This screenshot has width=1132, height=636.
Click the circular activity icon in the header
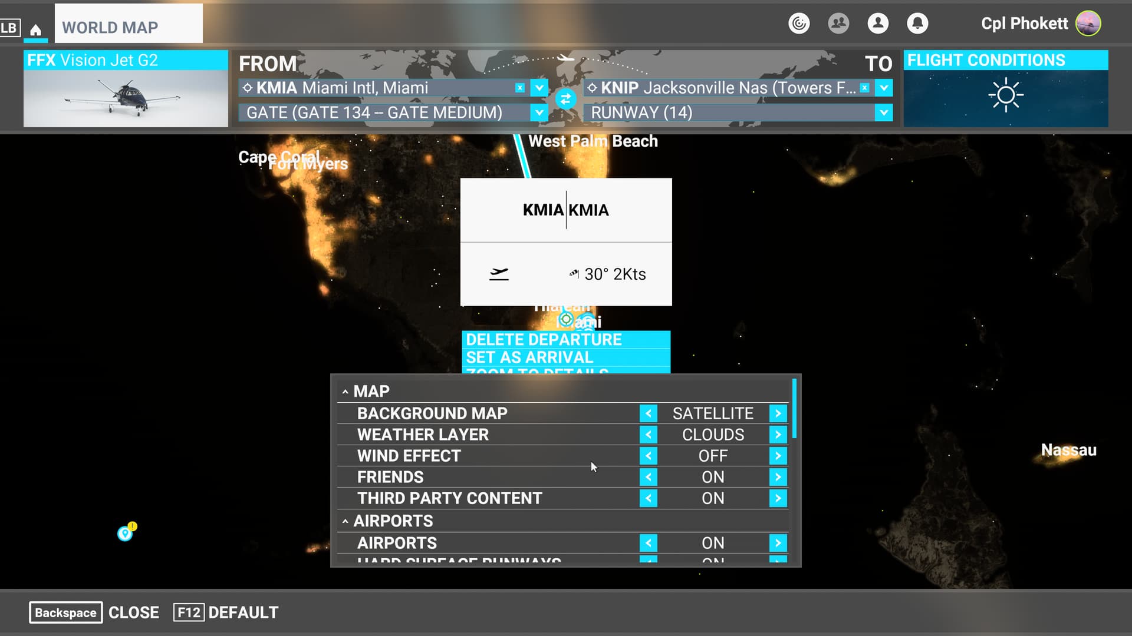(799, 24)
